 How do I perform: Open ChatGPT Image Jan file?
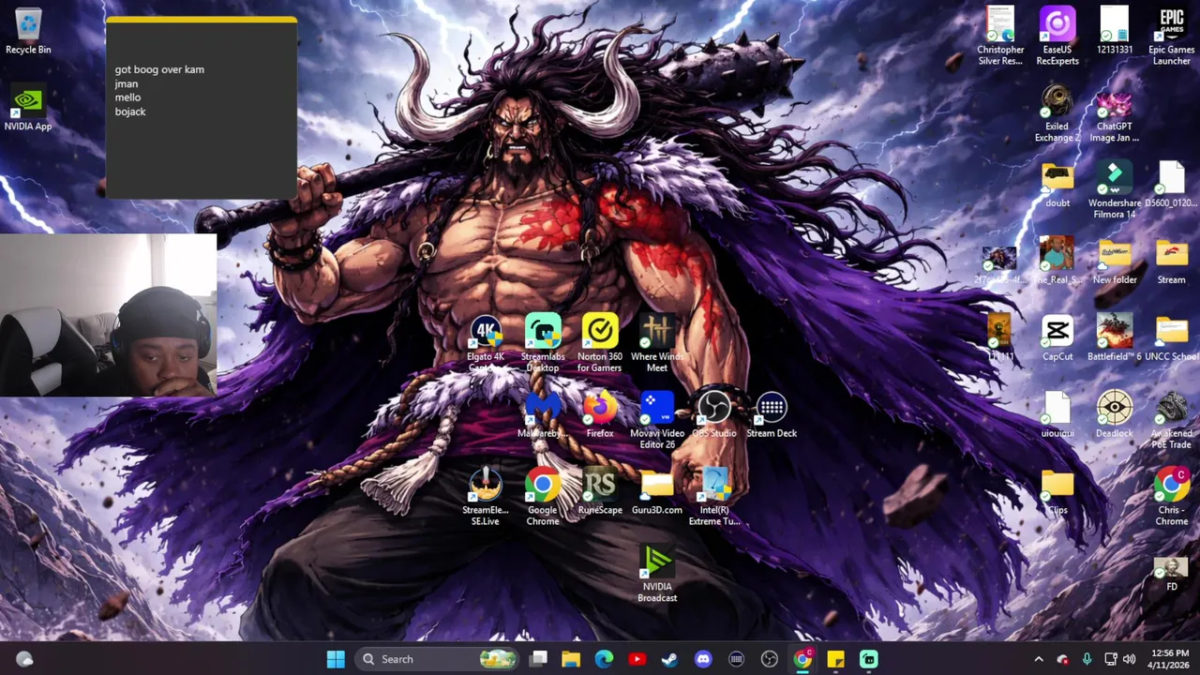click(x=1115, y=113)
